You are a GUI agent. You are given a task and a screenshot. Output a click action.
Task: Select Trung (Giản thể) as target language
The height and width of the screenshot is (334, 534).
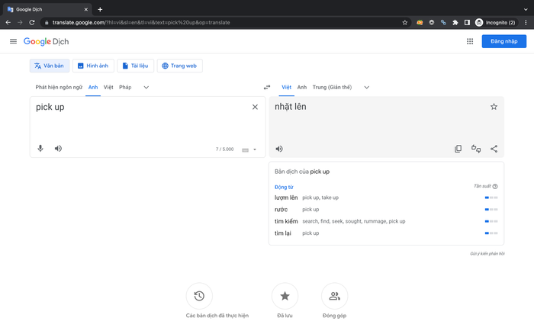tap(332, 87)
